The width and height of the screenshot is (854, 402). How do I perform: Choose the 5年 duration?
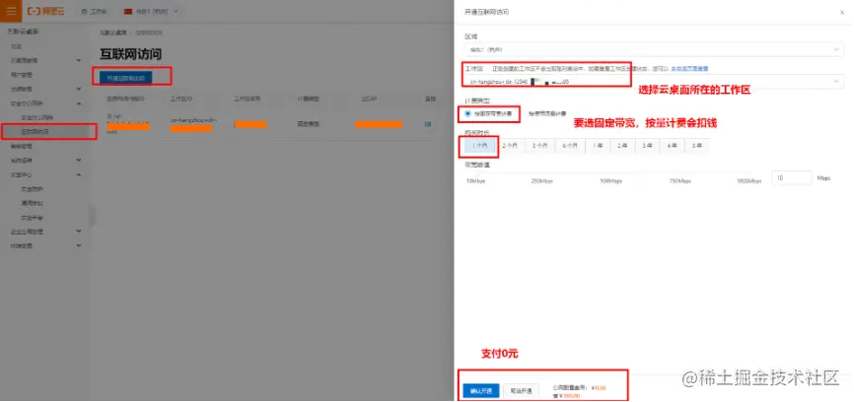click(697, 146)
